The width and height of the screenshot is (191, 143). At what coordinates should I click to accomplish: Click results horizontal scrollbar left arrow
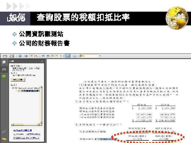pos(12,124)
